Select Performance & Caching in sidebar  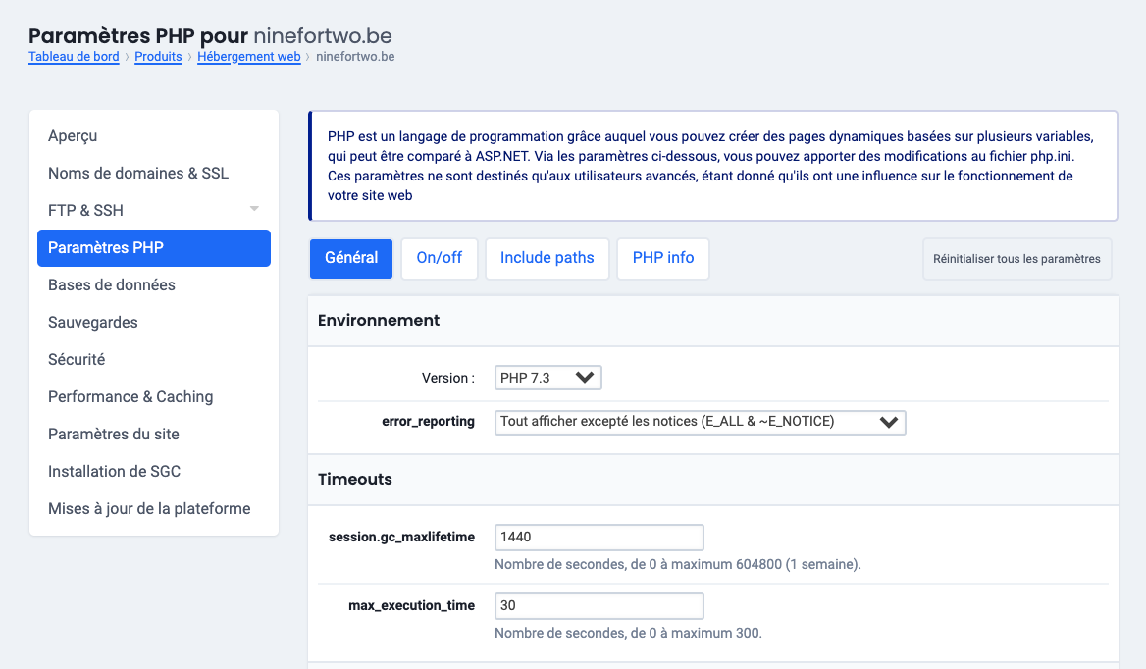[130, 396]
